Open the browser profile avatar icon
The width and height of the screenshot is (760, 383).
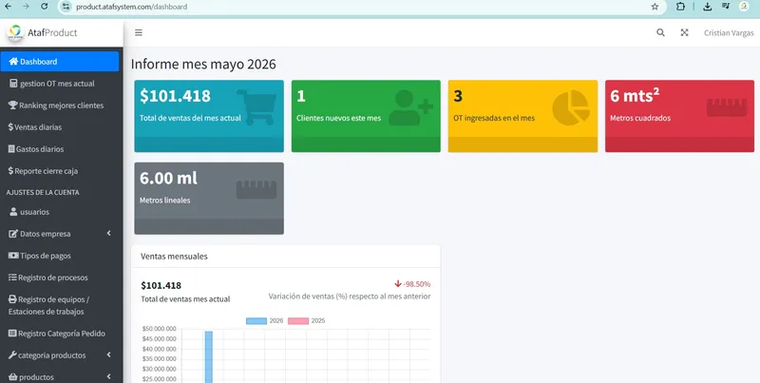pyautogui.click(x=744, y=7)
